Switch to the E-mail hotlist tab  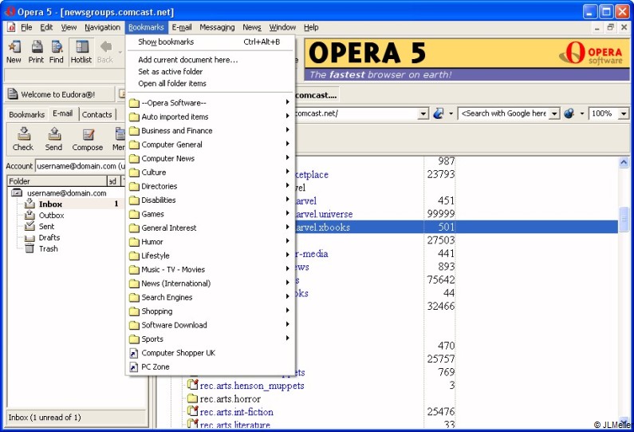coord(63,113)
